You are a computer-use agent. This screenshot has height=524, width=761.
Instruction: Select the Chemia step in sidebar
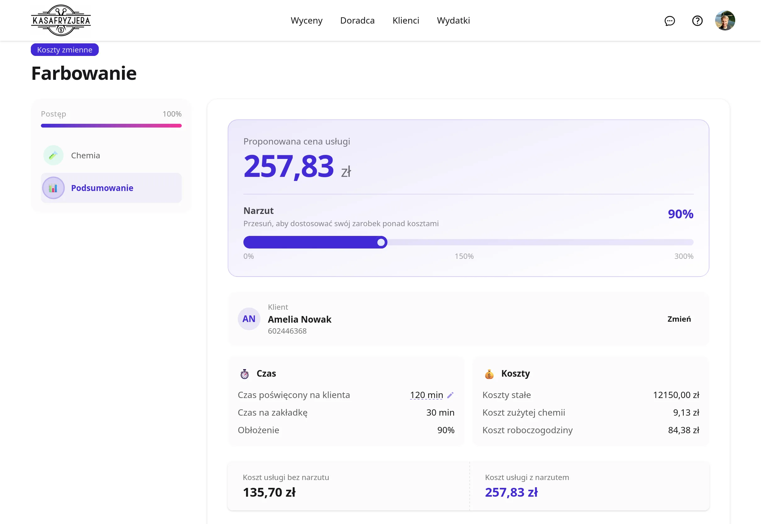tap(111, 155)
